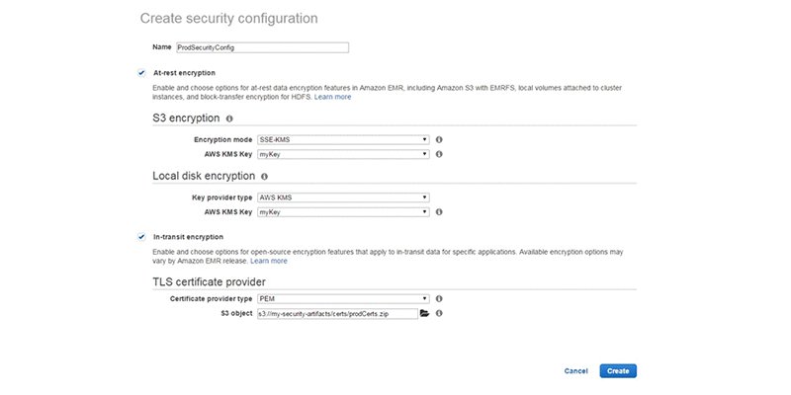Open S3 encryption AWS KMS Key dropdown

343,154
